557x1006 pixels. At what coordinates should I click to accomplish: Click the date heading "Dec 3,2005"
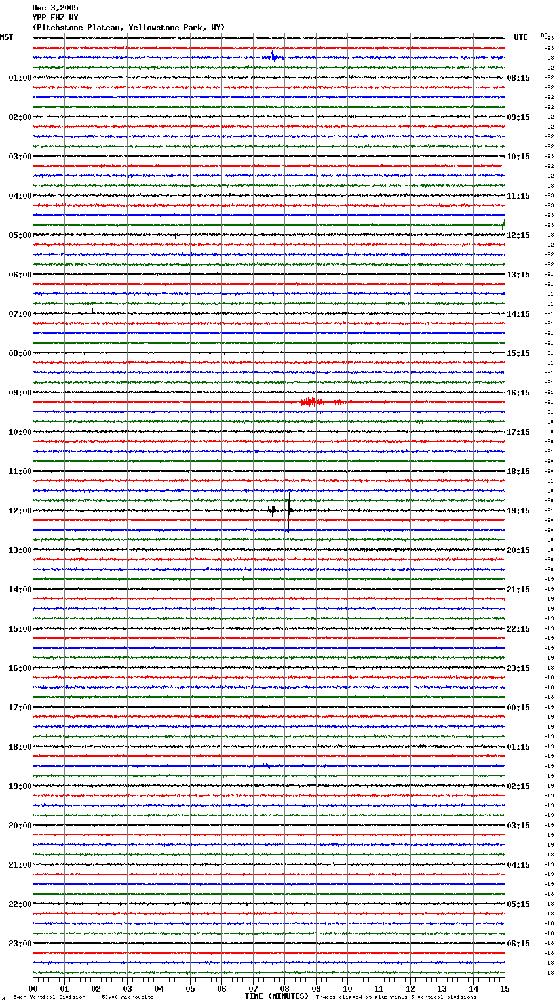(55, 8)
